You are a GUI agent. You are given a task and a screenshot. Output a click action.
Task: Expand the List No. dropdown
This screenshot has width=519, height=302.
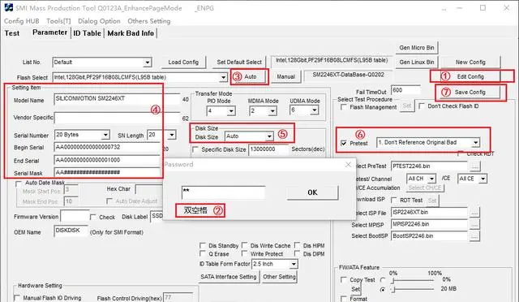point(147,63)
